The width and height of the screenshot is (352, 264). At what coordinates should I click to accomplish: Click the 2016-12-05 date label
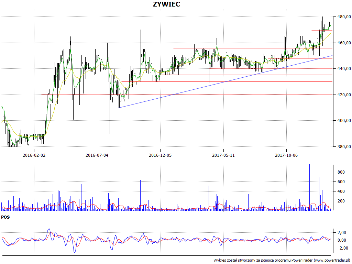coord(160,155)
